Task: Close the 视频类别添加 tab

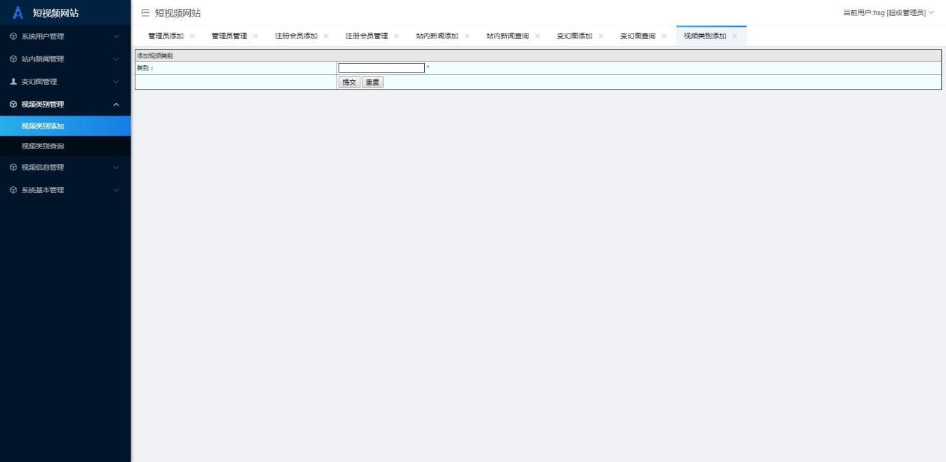Action: 735,36
